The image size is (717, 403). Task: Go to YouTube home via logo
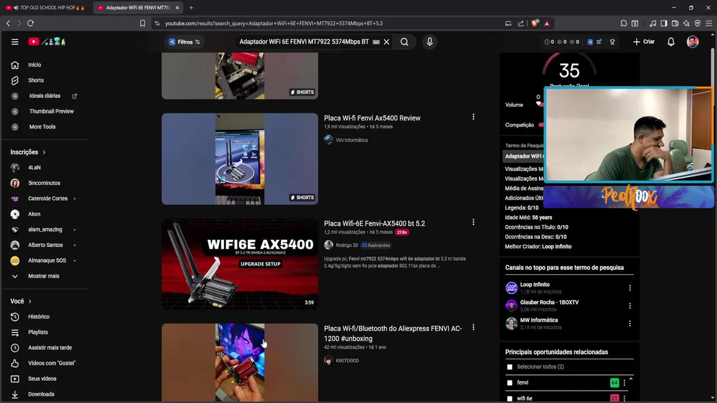[x=48, y=41]
